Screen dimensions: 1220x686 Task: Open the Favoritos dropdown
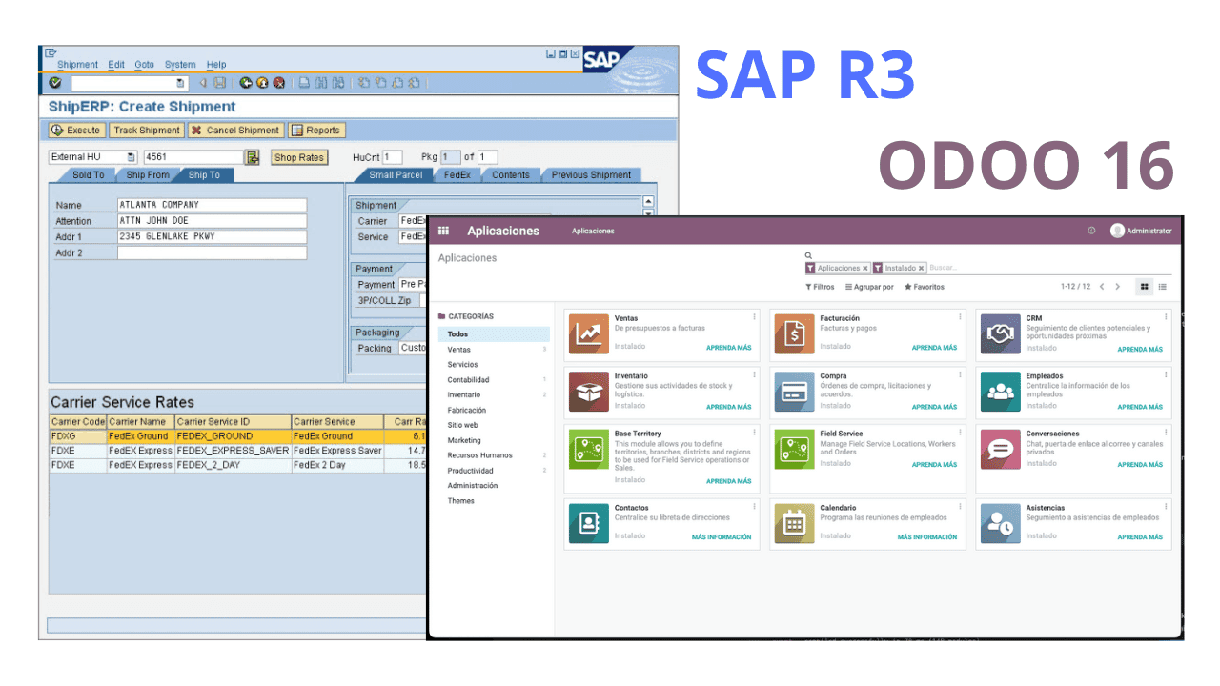925,287
